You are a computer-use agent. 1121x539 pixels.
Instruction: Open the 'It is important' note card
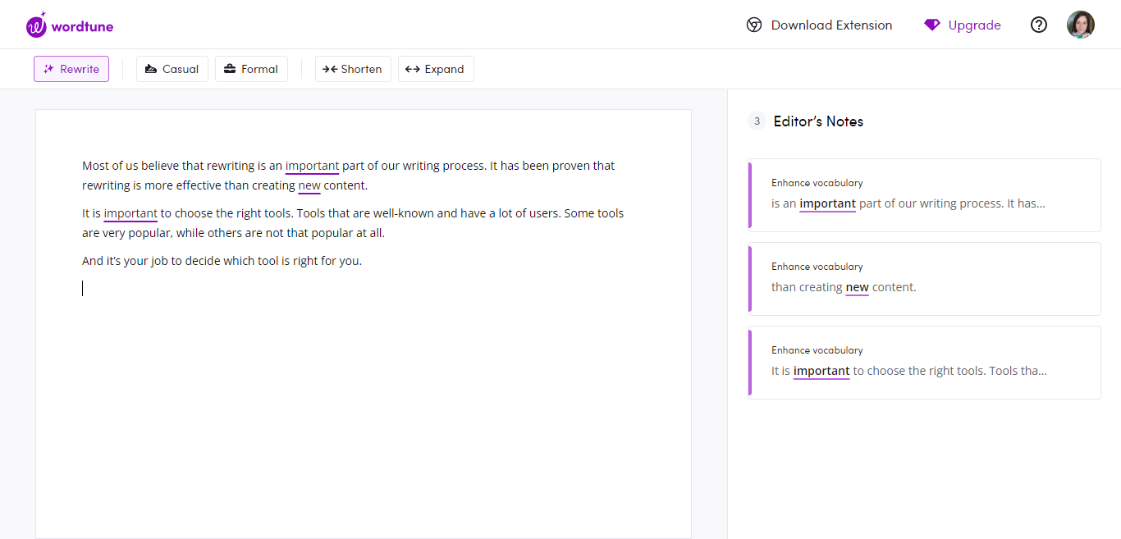[924, 363]
